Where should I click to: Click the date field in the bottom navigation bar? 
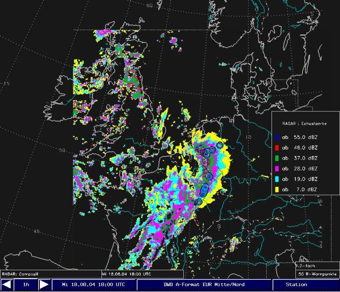(93, 285)
